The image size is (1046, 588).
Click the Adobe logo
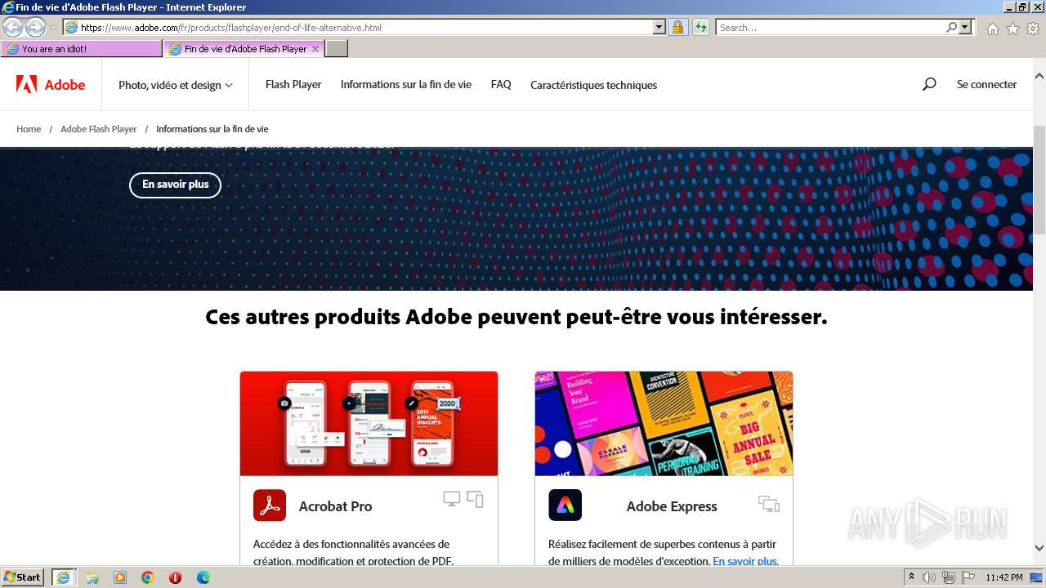point(51,84)
